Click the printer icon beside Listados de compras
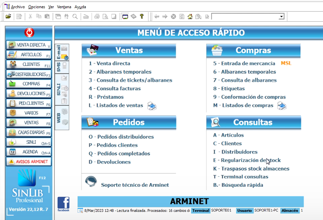Screen dimensions: 323x220 pyautogui.click(x=282, y=106)
